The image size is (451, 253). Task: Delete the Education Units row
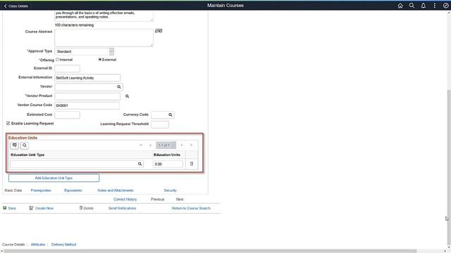(x=192, y=164)
